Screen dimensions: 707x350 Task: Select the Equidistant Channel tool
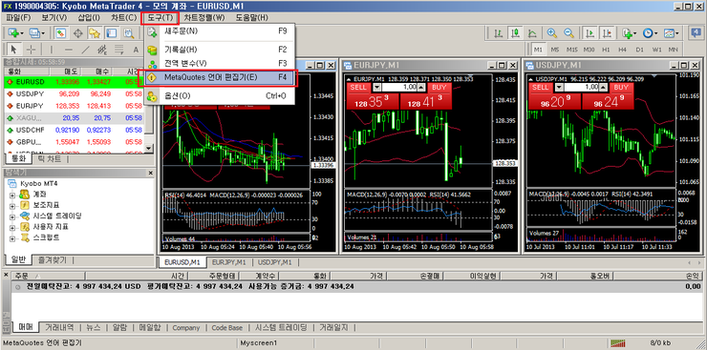click(102, 50)
